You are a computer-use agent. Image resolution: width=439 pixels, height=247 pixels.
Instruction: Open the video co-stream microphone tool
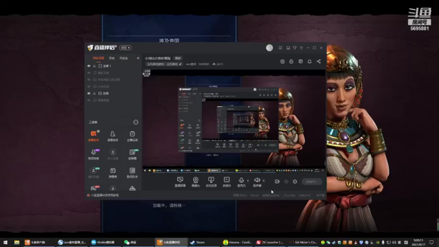pos(93,154)
